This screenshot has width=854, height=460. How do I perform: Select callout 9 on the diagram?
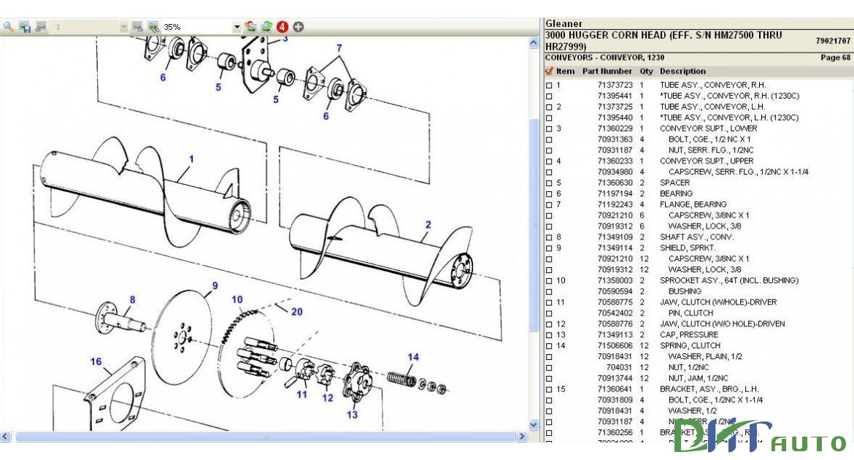pyautogui.click(x=215, y=285)
